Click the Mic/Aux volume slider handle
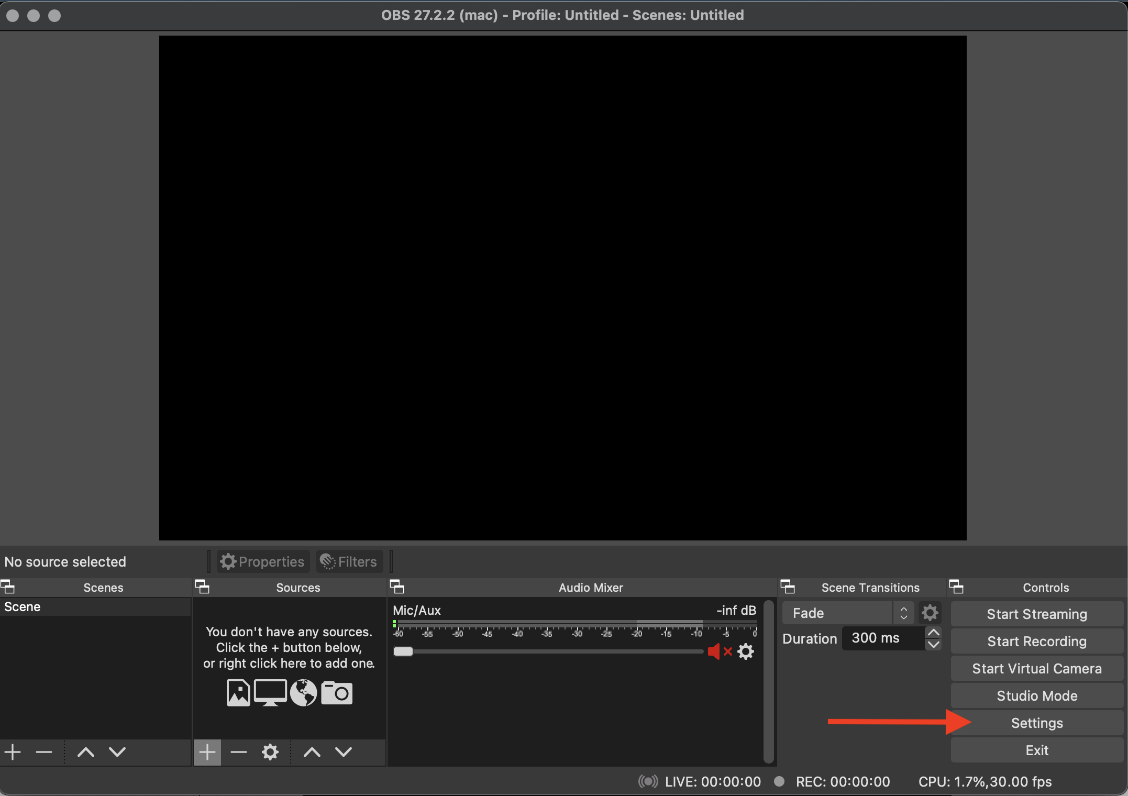The image size is (1128, 796). click(x=403, y=651)
